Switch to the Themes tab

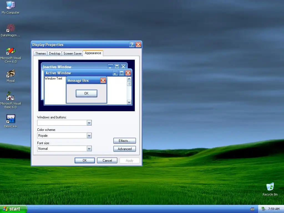tap(40, 54)
